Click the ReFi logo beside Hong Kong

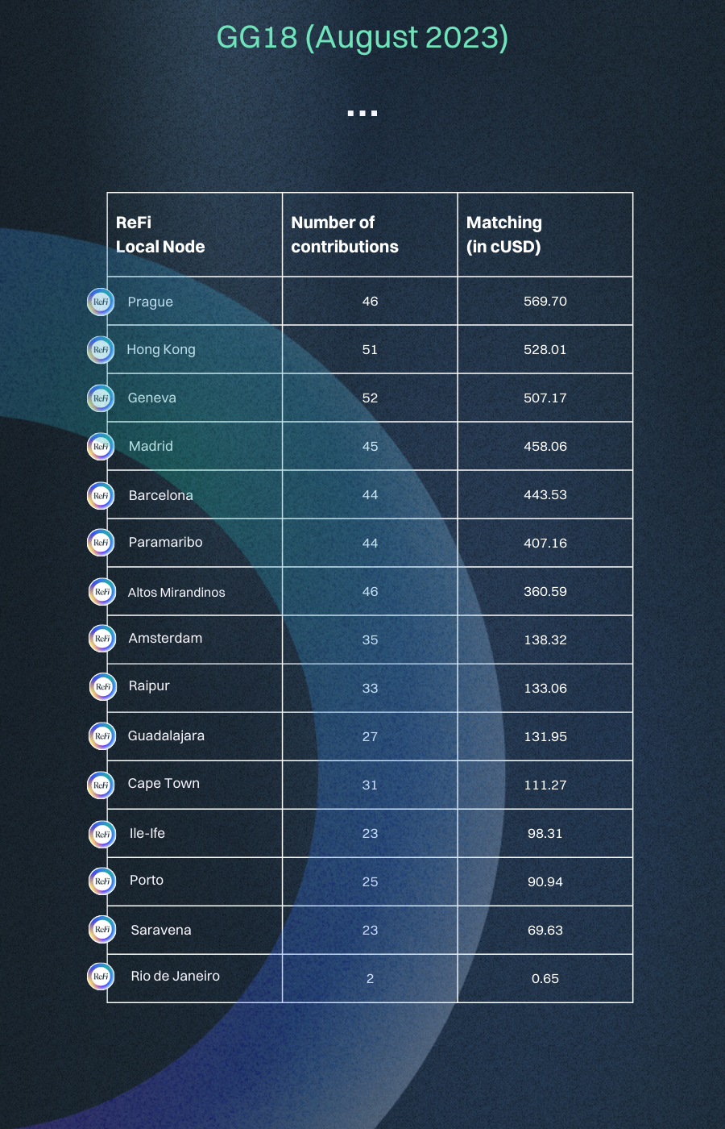click(x=101, y=349)
